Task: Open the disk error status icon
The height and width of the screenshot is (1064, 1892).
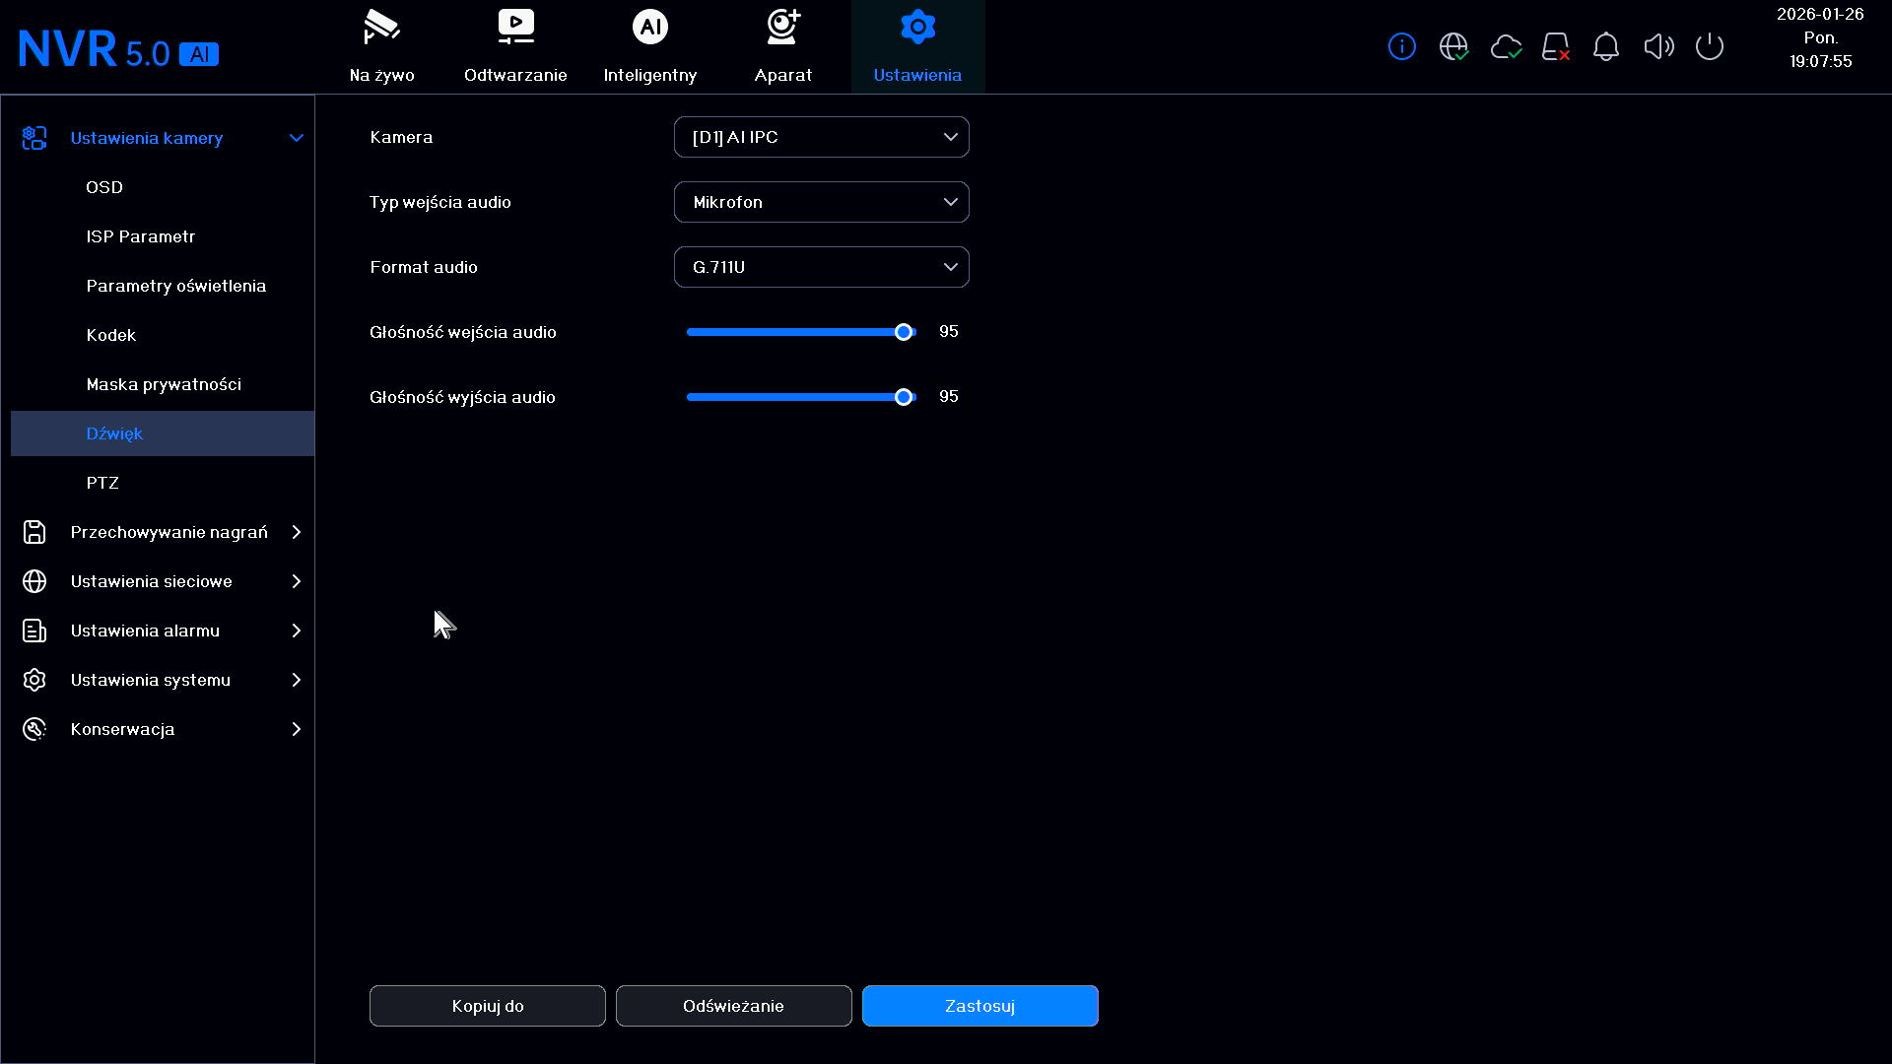Action: 1556,46
